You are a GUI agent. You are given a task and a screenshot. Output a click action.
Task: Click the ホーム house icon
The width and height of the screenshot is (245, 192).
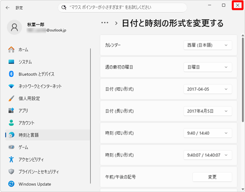click(11, 49)
